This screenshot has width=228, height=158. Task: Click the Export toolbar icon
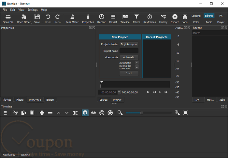click(175, 19)
